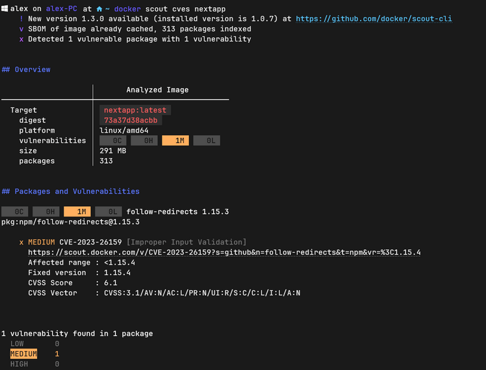The image size is (486, 370).
Task: Click the 'docker' command word in the prompt
Action: pos(127,9)
